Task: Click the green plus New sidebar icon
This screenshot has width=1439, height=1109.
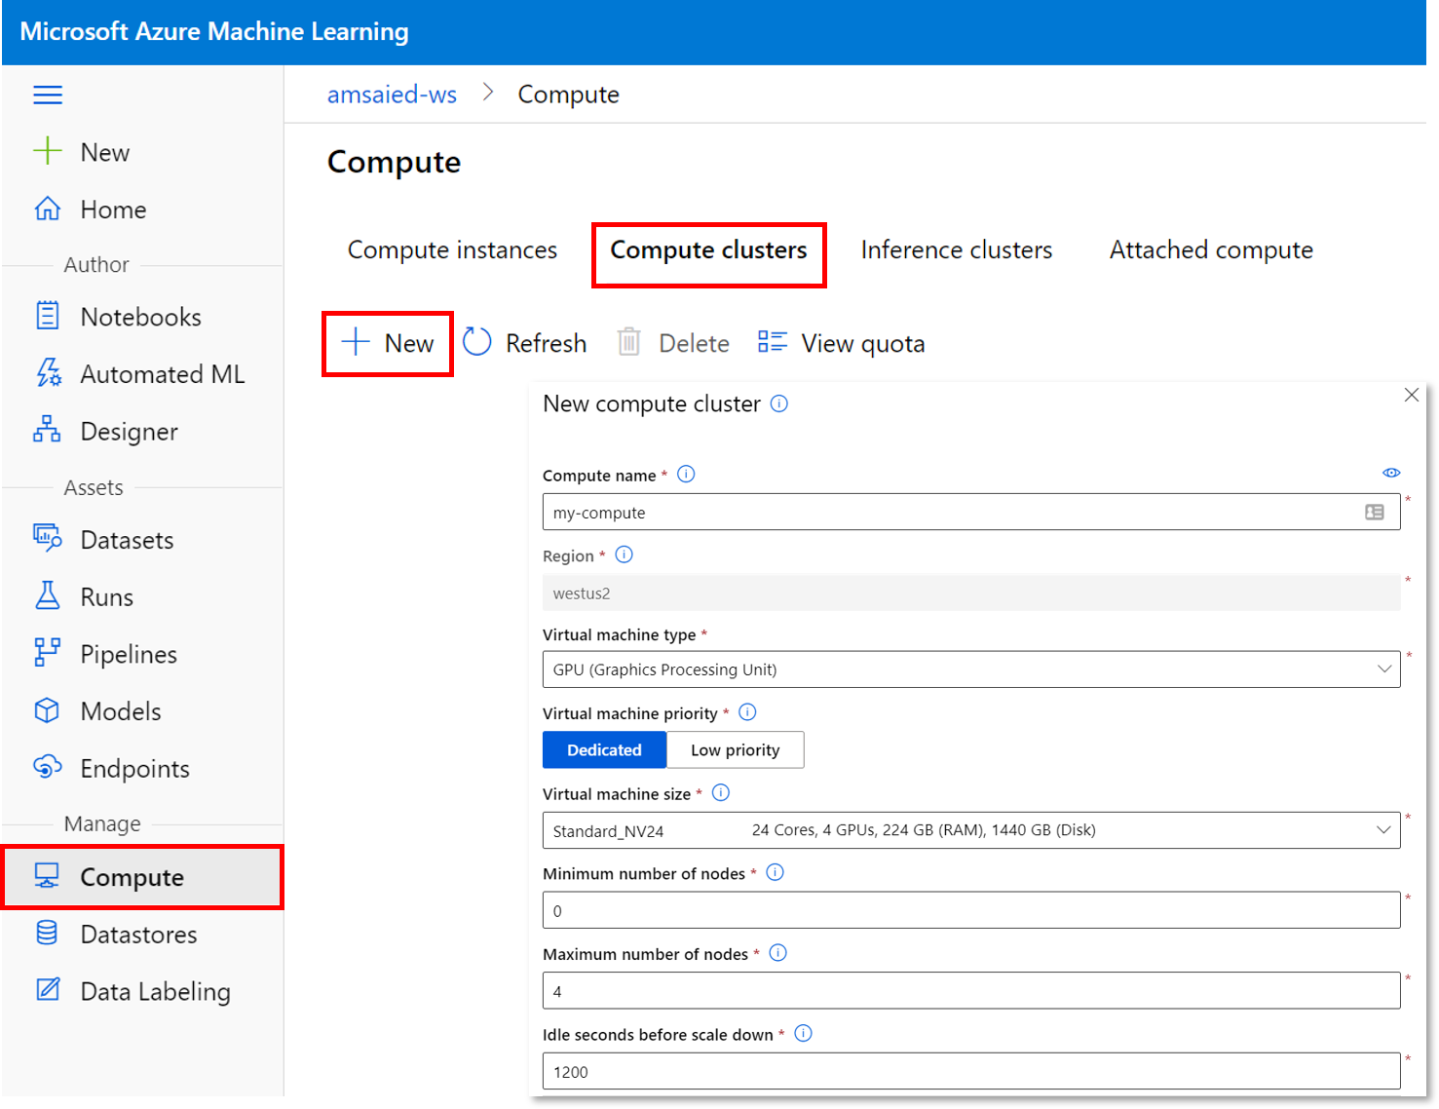Action: [48, 151]
